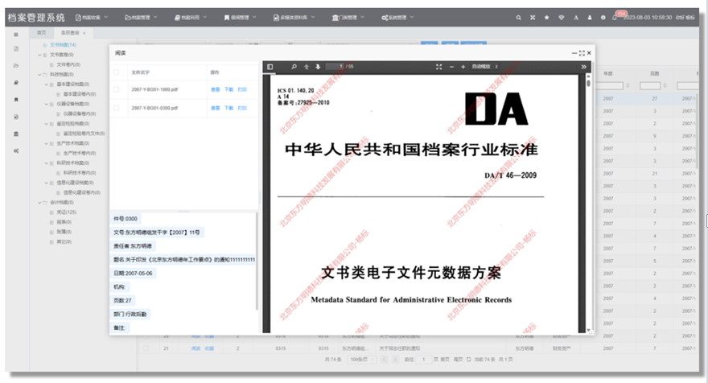
Task: Open the PDF search (magnifier) tool
Action: point(294,67)
